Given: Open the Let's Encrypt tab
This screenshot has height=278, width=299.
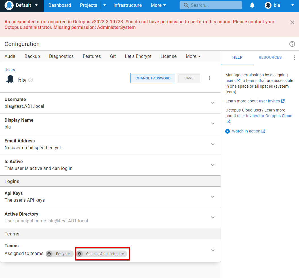Looking at the screenshot, I should (138, 56).
